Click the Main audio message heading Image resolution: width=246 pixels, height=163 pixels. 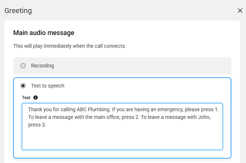[44, 33]
